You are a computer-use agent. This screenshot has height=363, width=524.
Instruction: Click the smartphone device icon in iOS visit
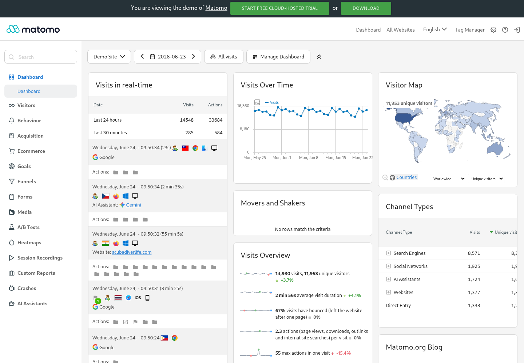(x=147, y=298)
